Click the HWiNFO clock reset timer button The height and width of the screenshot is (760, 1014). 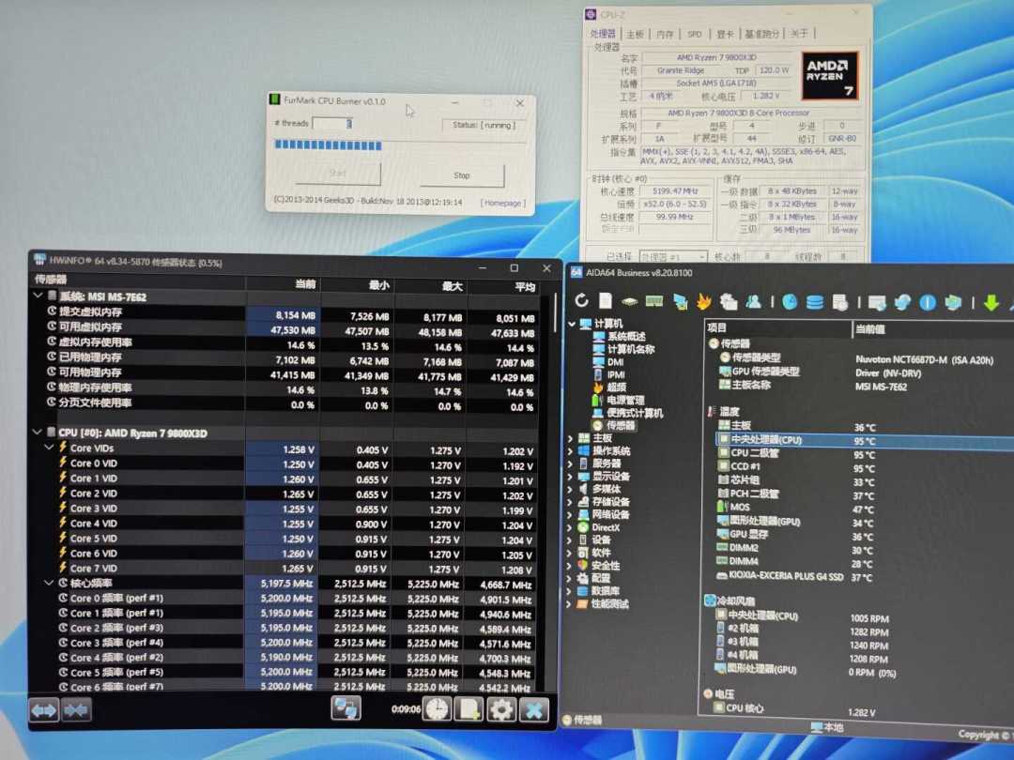point(438,709)
